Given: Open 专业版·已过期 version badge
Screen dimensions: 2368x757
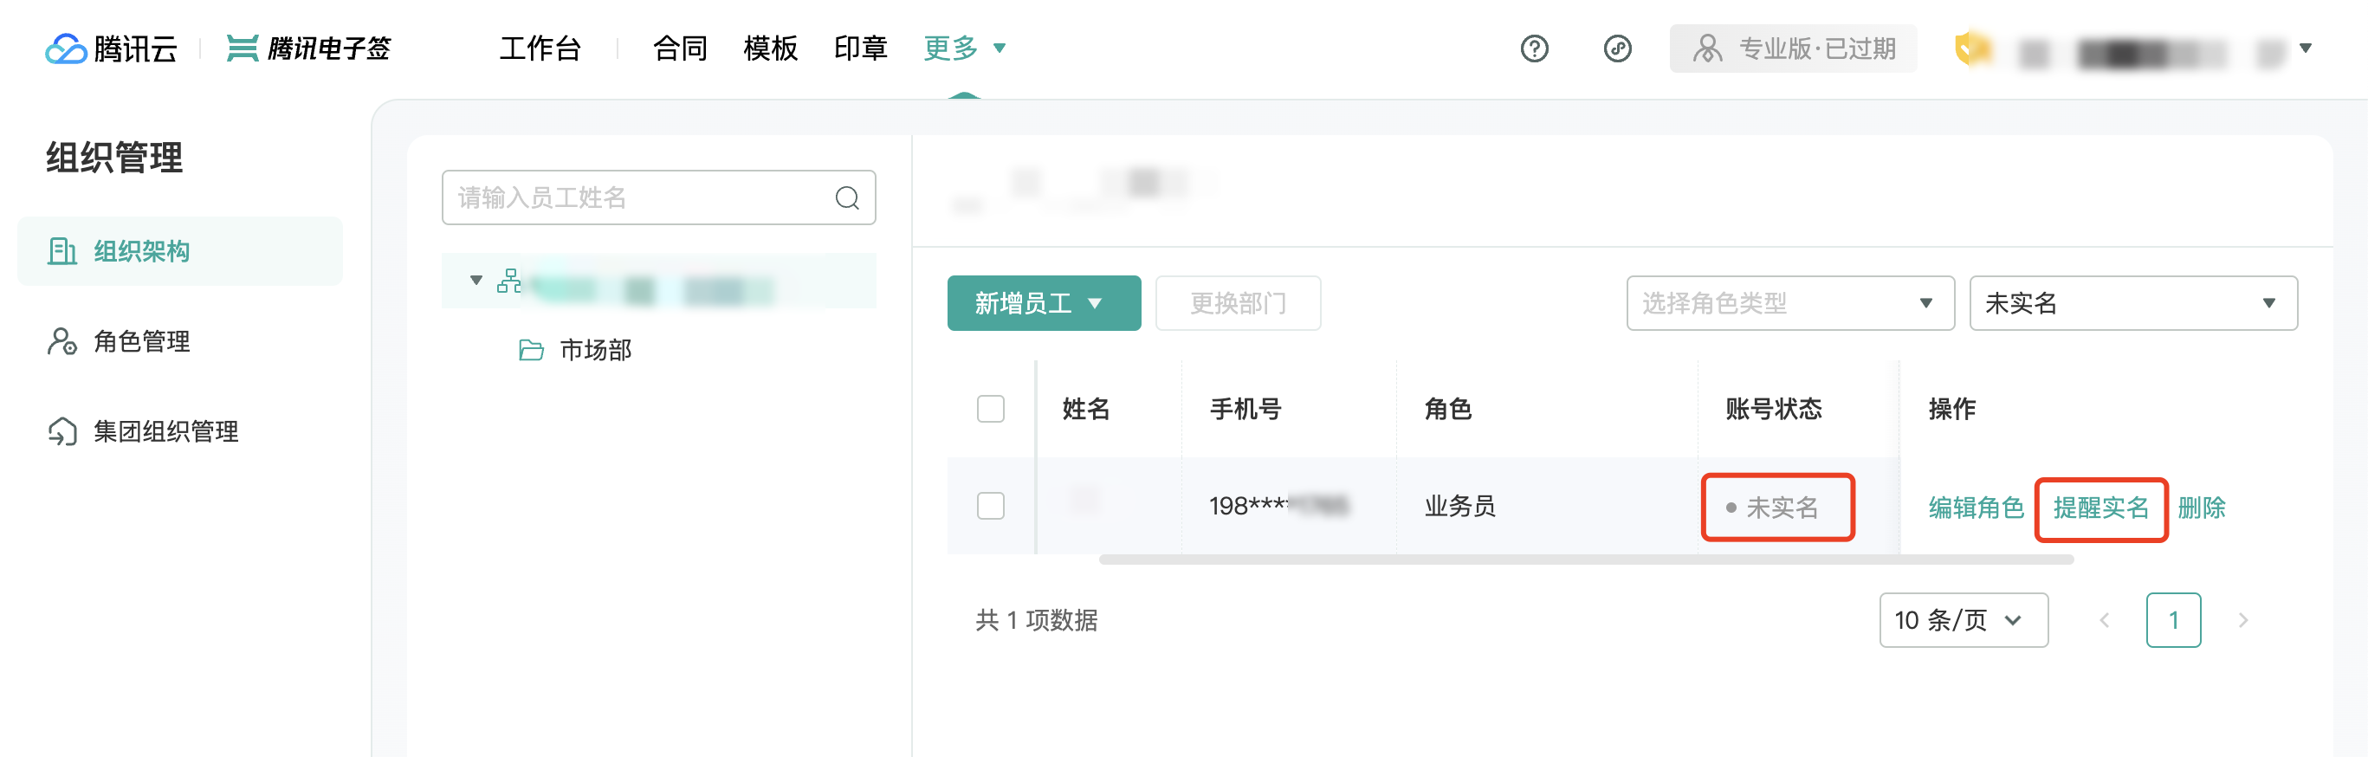Looking at the screenshot, I should 1793,49.
